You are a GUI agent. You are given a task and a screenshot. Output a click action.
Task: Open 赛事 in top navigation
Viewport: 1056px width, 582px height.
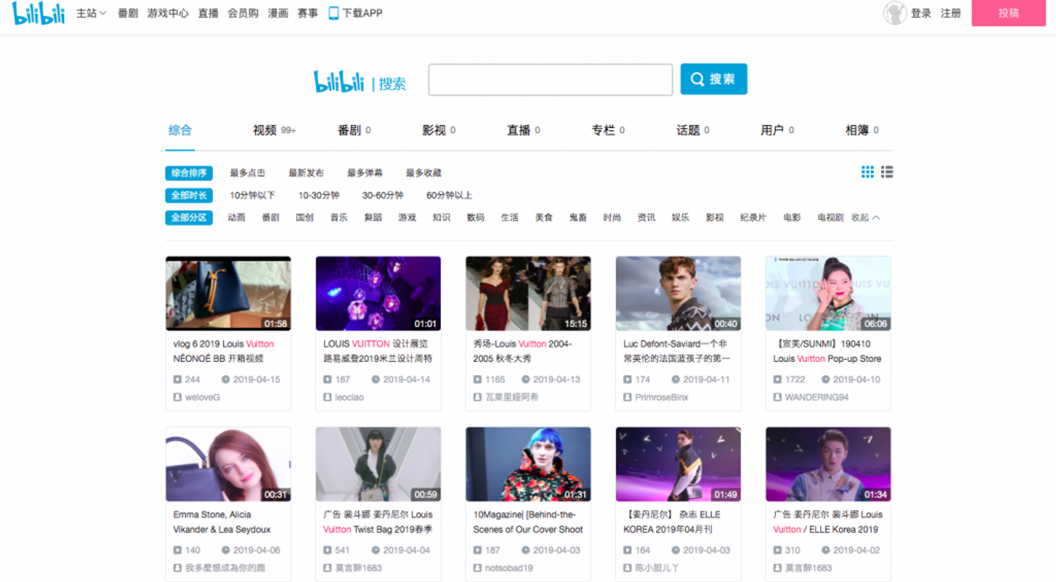308,13
